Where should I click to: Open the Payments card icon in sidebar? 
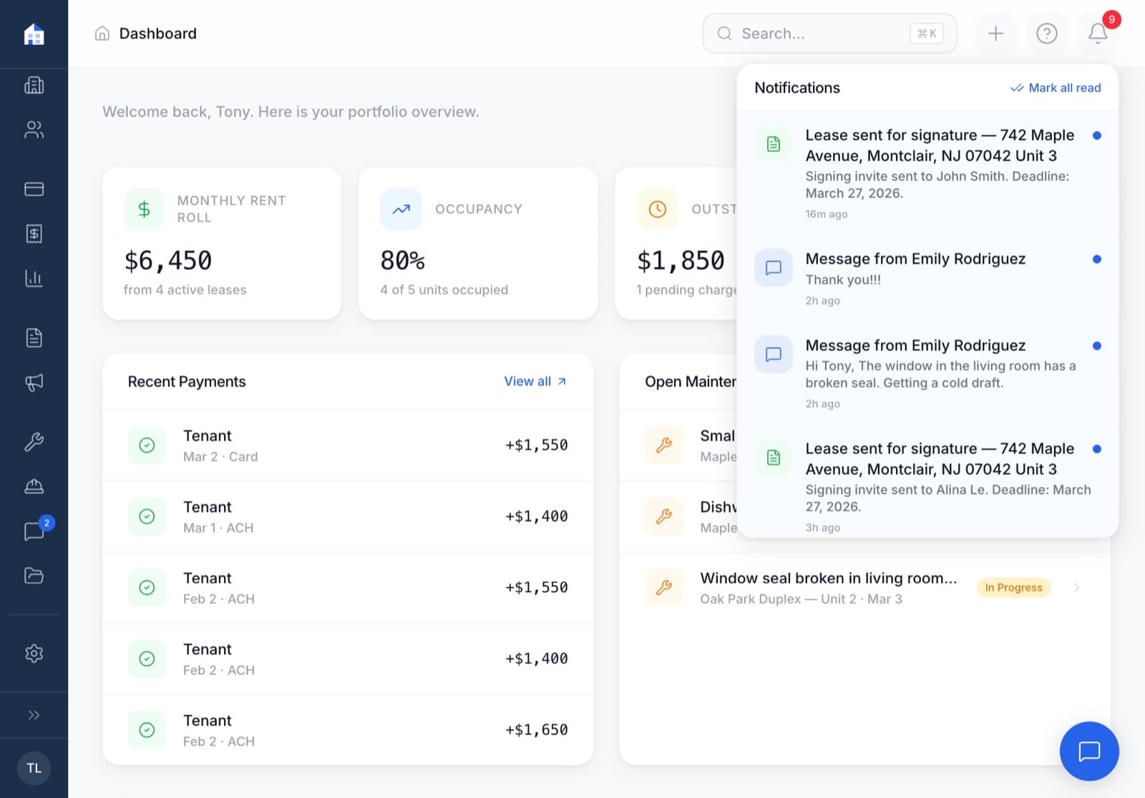pyautogui.click(x=34, y=188)
